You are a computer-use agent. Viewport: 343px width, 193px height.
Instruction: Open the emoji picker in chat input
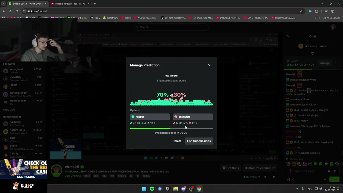click(335, 171)
